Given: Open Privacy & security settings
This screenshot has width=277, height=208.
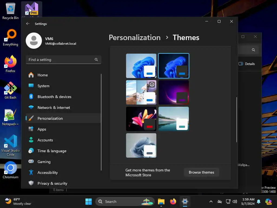Looking at the screenshot, I should click(x=63, y=183).
